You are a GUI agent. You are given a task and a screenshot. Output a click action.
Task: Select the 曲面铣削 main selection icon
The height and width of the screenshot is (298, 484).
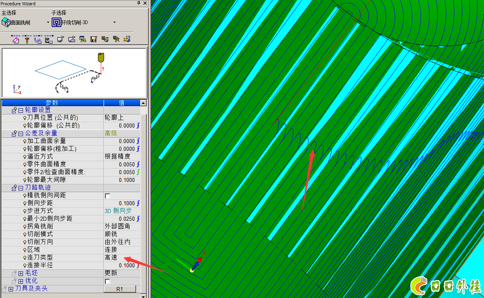pos(6,22)
